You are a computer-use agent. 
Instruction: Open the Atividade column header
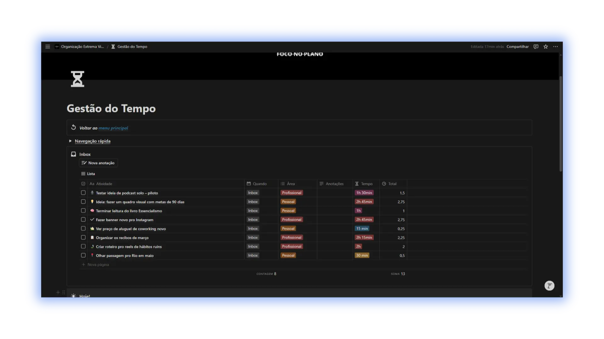pyautogui.click(x=166, y=184)
